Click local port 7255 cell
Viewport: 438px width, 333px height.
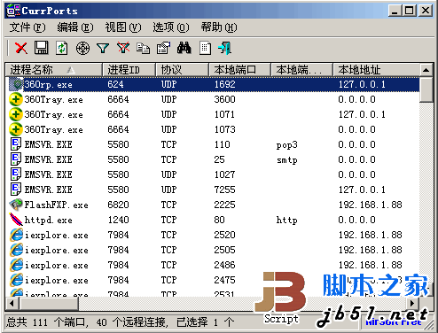click(x=224, y=190)
